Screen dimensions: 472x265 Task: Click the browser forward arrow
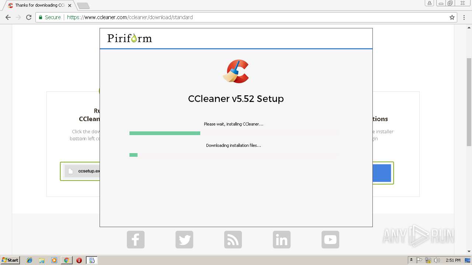(x=18, y=17)
